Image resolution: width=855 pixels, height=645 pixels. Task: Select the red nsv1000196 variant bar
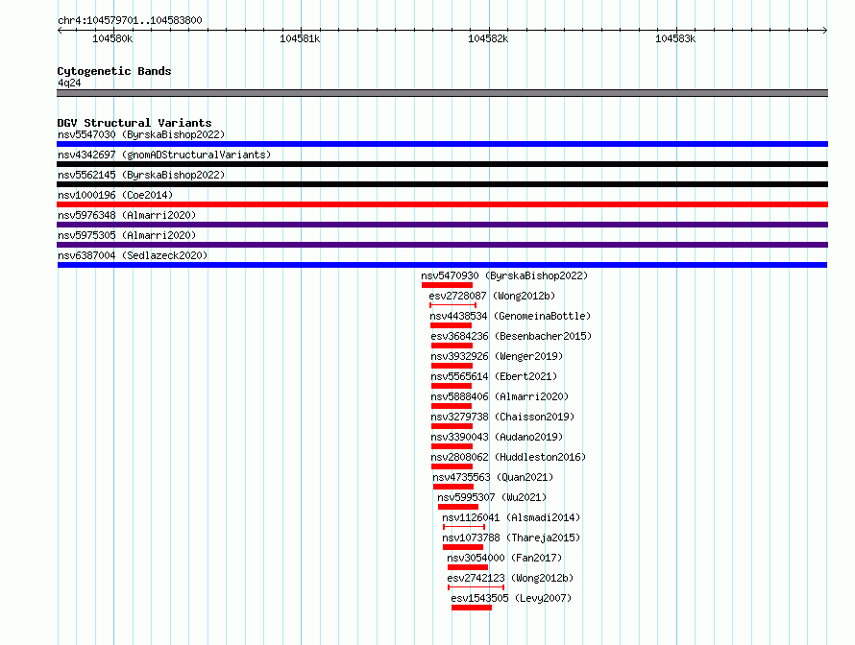[x=442, y=204]
